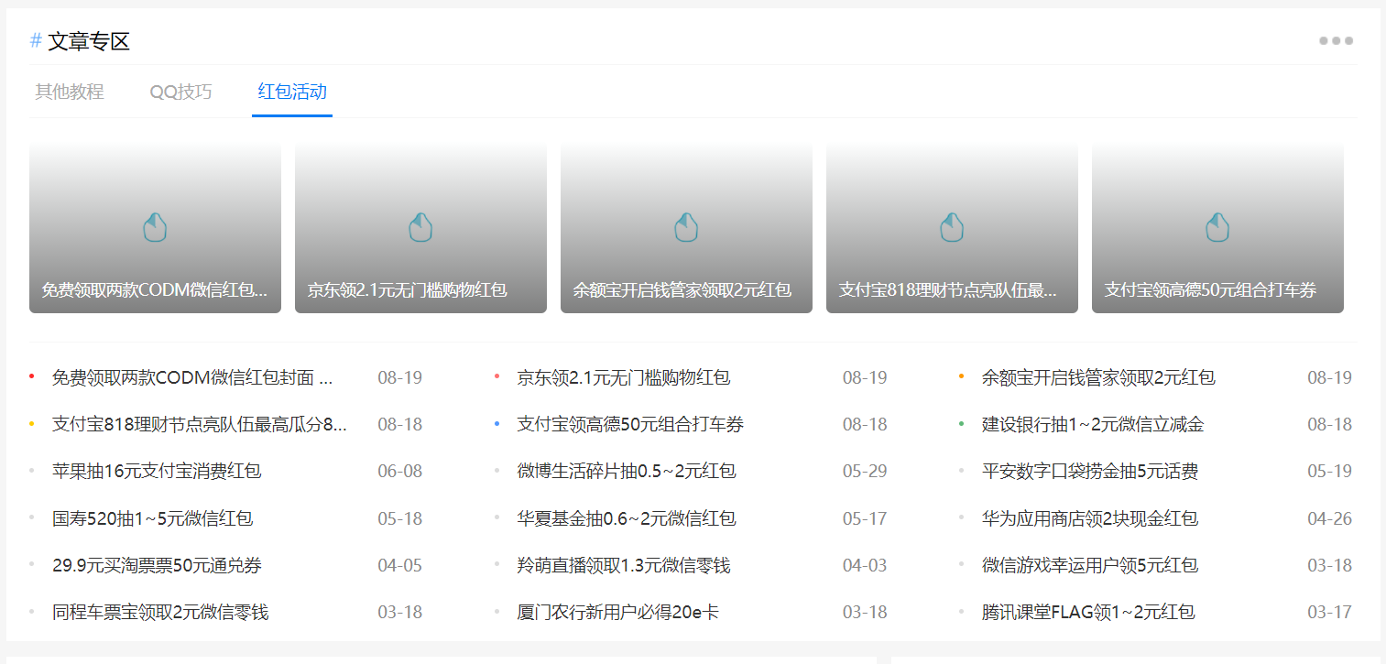The width and height of the screenshot is (1386, 664).
Task: Open article 苹果抽16元支付宝消费红包
Action: point(157,471)
